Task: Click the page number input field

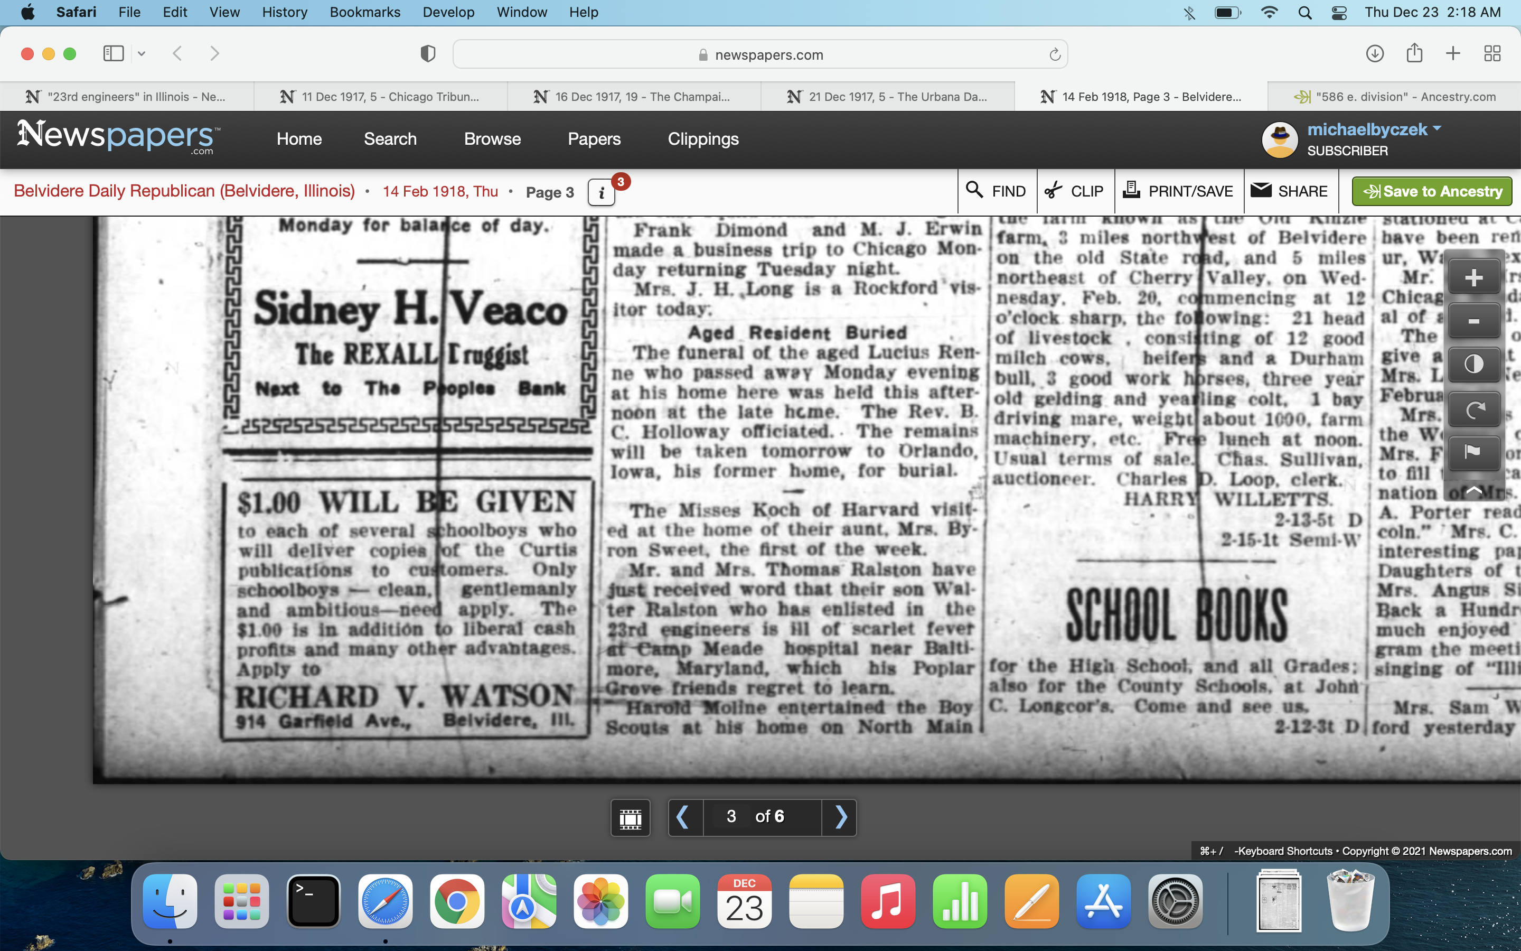Action: [731, 817]
